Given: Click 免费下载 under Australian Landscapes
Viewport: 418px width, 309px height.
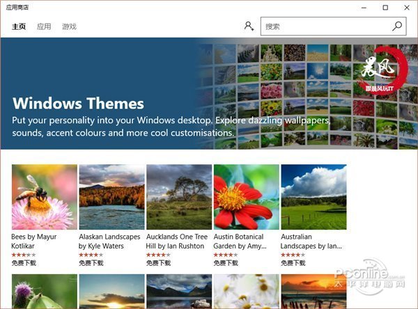Looking at the screenshot, I should 293,263.
